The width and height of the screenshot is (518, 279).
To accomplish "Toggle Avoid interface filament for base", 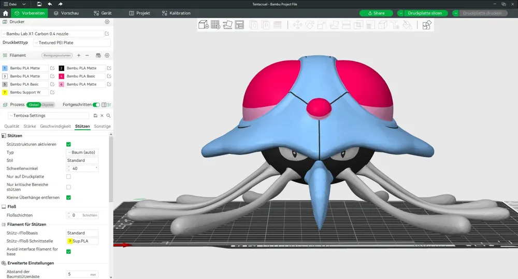I will click(x=68, y=252).
